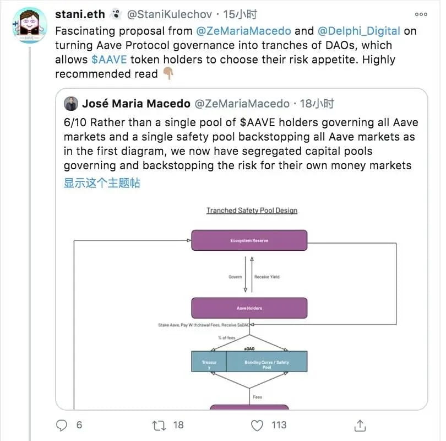Click José Maria Macedo's name in quote
Image resolution: width=446 pixels, height=441 pixels.
click(135, 104)
